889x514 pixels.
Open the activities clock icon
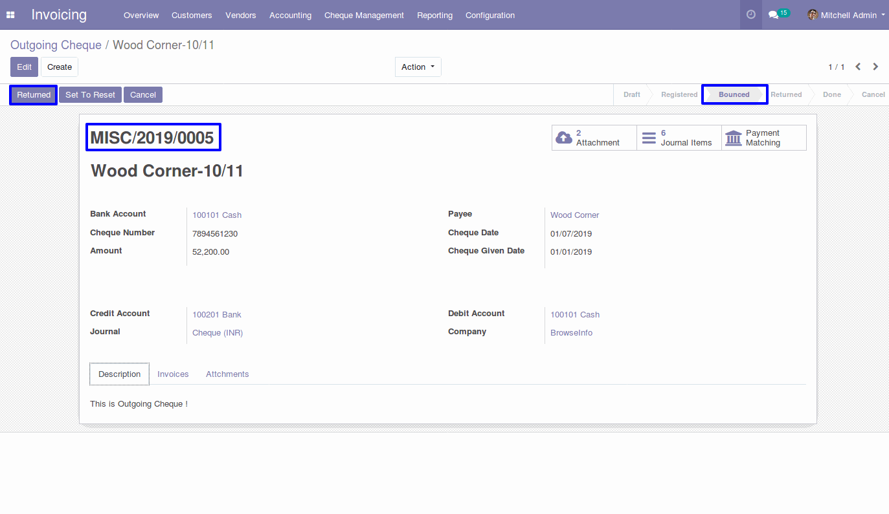pos(751,14)
